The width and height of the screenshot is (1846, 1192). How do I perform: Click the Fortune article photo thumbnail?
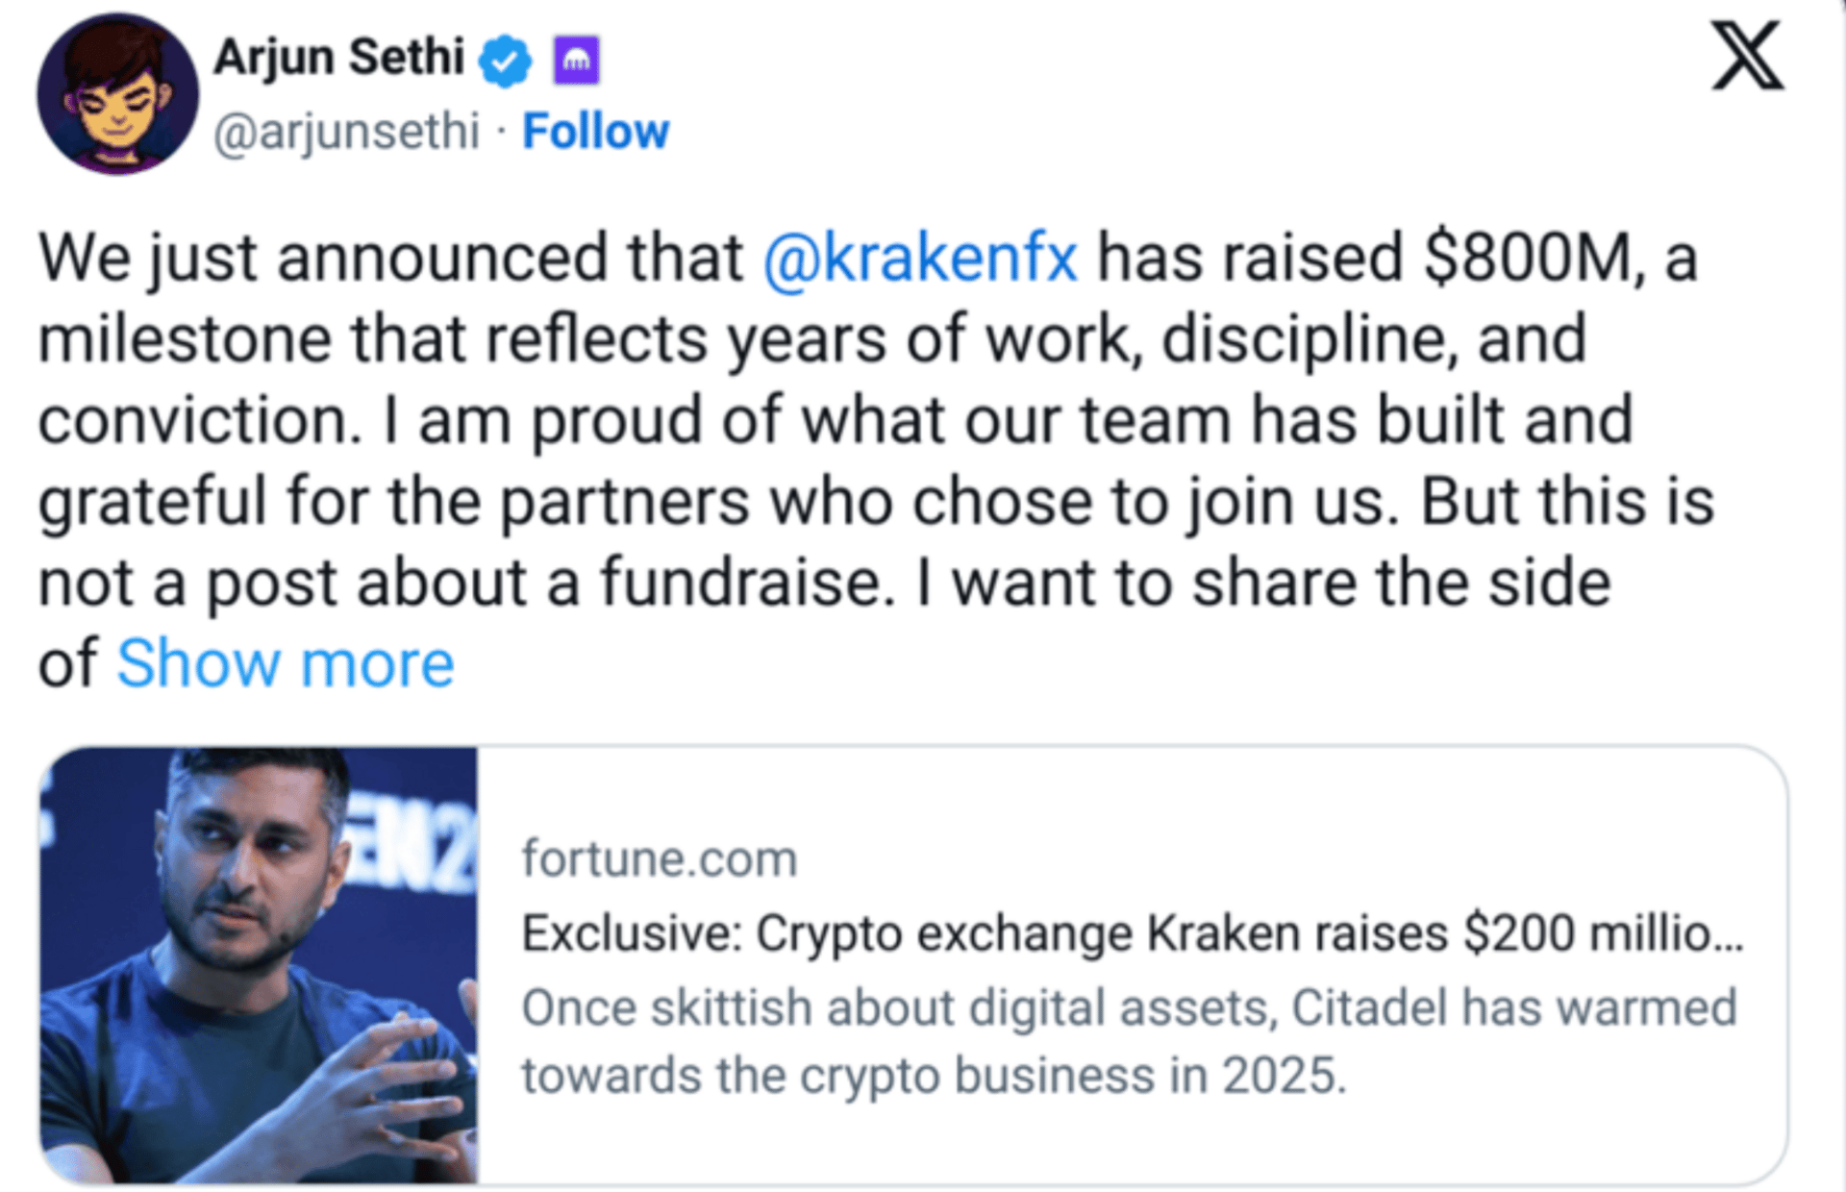259,965
